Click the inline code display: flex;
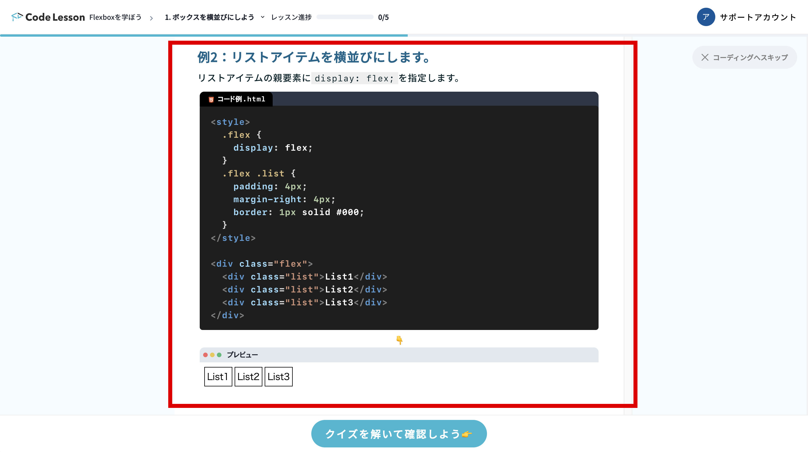This screenshot has height=452, width=808. coord(354,78)
